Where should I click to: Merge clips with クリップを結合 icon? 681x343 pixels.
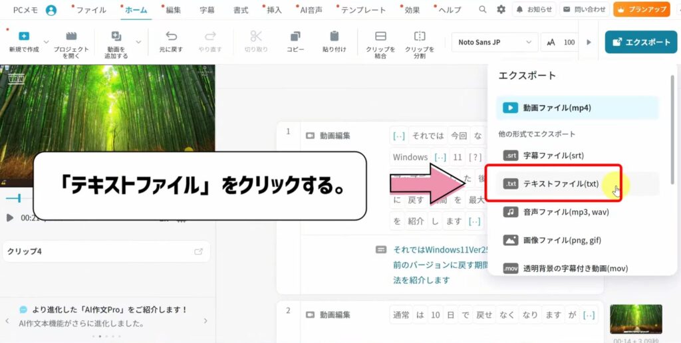(380, 37)
